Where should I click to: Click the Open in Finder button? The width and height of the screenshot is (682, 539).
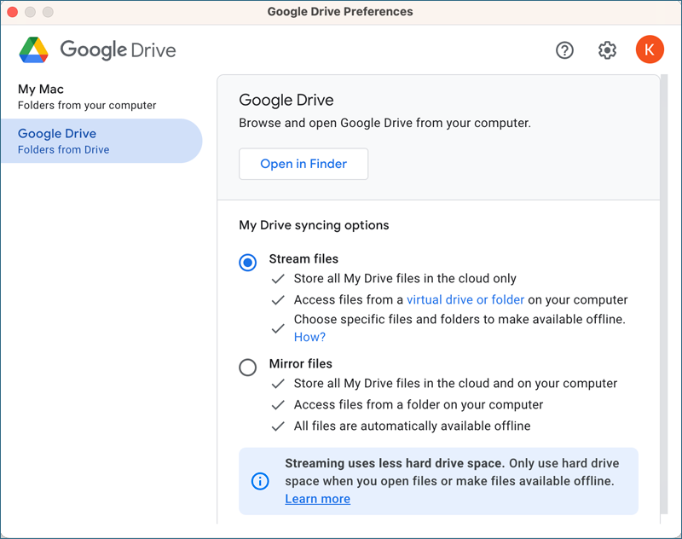303,164
